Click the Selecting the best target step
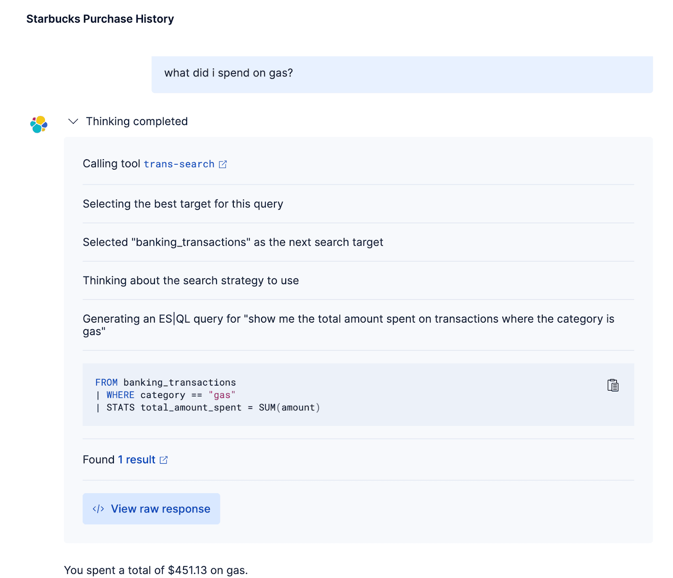 tap(183, 204)
